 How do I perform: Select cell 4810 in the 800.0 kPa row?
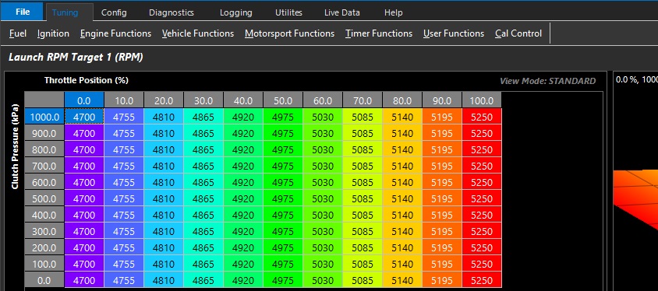tap(164, 149)
